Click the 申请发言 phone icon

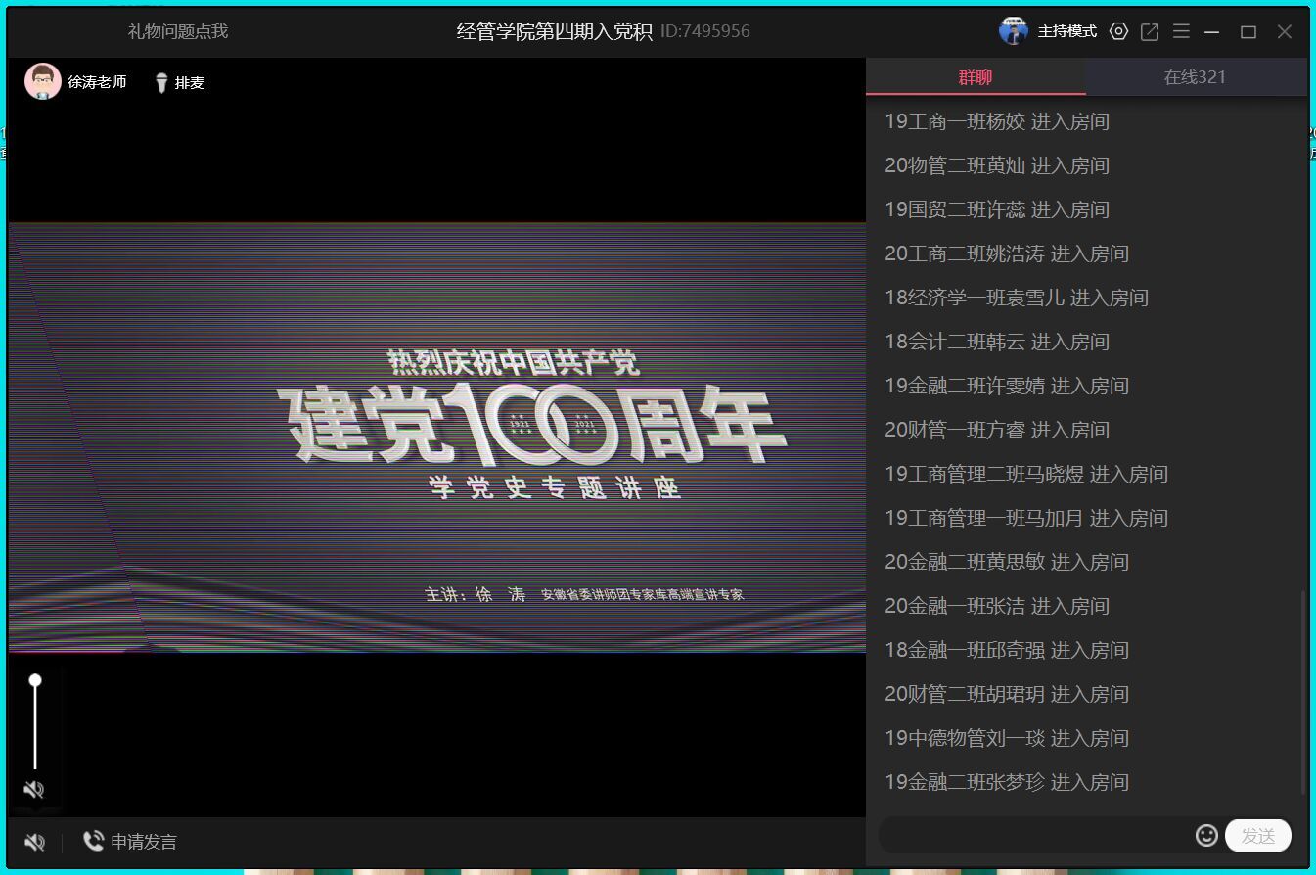(x=94, y=841)
